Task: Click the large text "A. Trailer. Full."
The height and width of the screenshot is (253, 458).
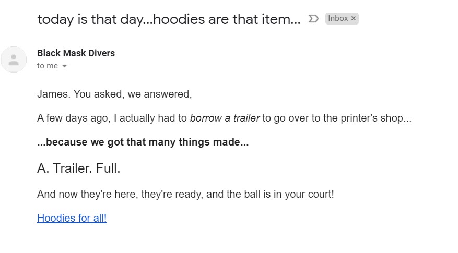Action: [x=78, y=168]
